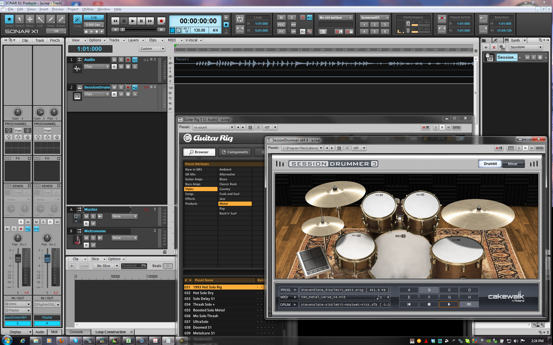The image size is (553, 345).
Task: Pause transport playback
Action: [x=141, y=21]
